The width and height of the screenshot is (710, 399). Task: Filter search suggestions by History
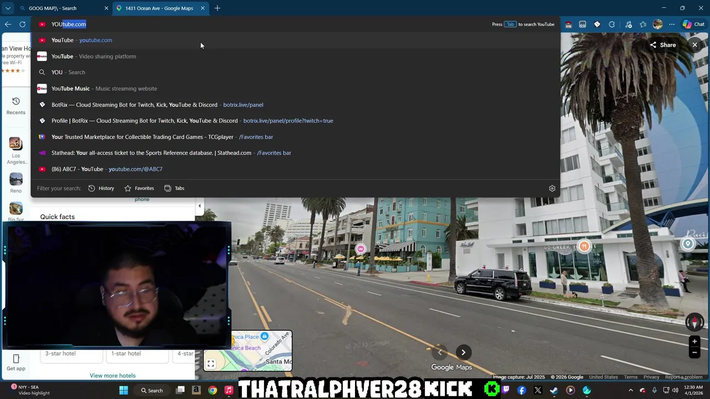[101, 188]
